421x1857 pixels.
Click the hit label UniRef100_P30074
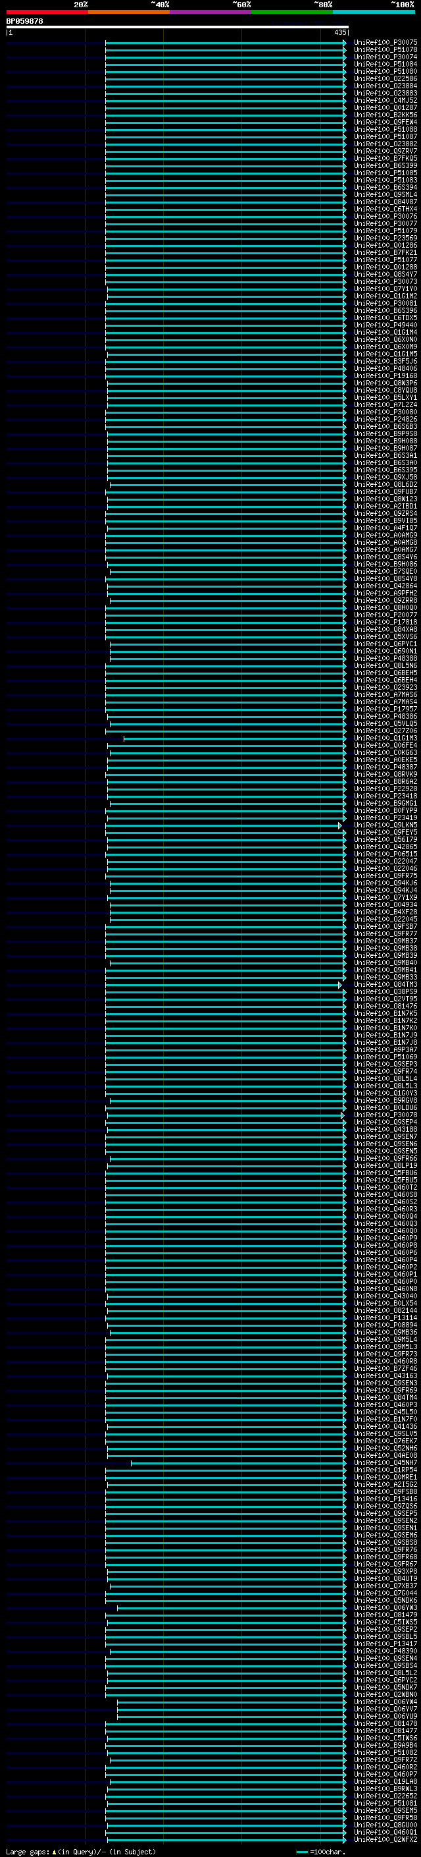385,57
